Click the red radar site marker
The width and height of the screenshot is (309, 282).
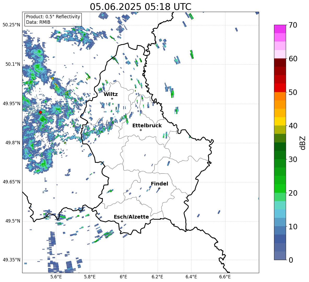[x=40, y=112]
